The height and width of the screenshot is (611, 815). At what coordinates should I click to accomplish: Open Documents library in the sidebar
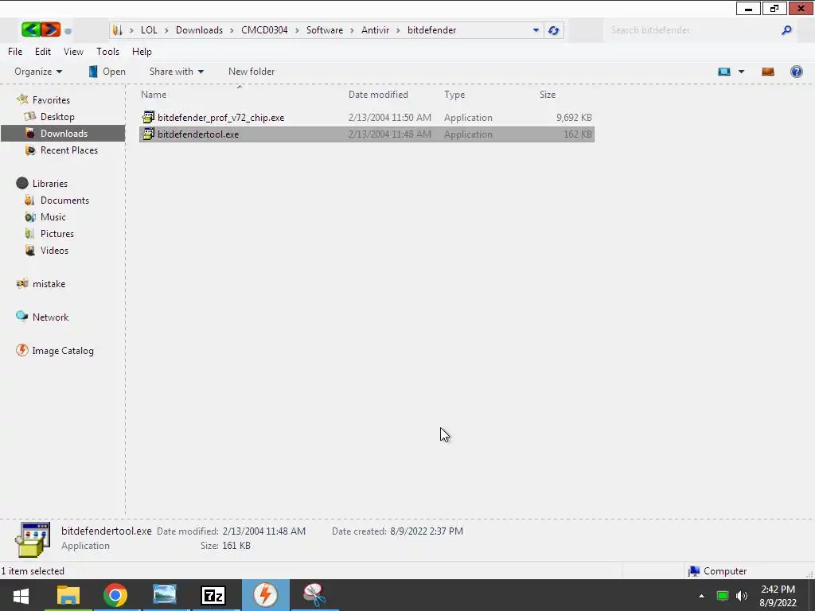click(64, 200)
